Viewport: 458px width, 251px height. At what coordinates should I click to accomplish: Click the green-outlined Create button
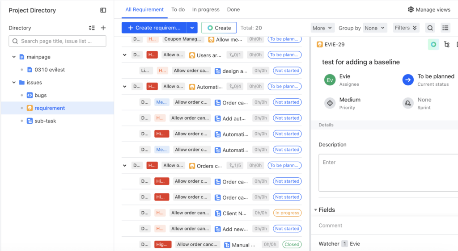click(219, 28)
